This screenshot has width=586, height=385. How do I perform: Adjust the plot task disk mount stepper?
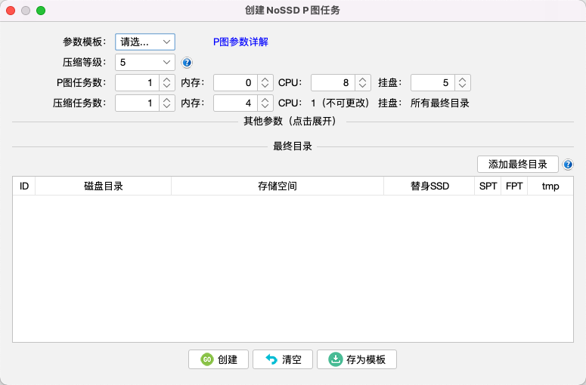coord(463,83)
